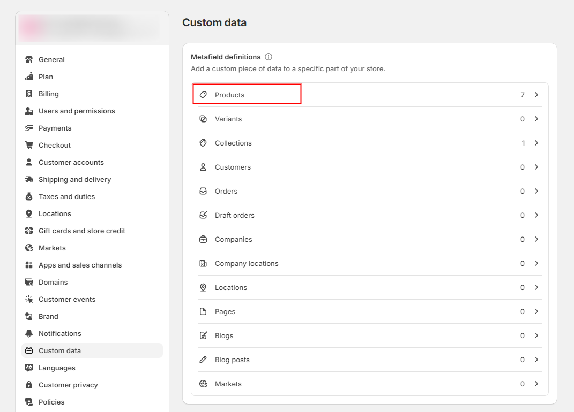
Task: Go to Users and permissions settings
Action: coord(77,111)
